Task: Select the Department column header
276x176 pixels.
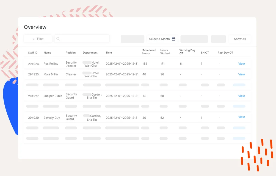Action: pos(90,53)
